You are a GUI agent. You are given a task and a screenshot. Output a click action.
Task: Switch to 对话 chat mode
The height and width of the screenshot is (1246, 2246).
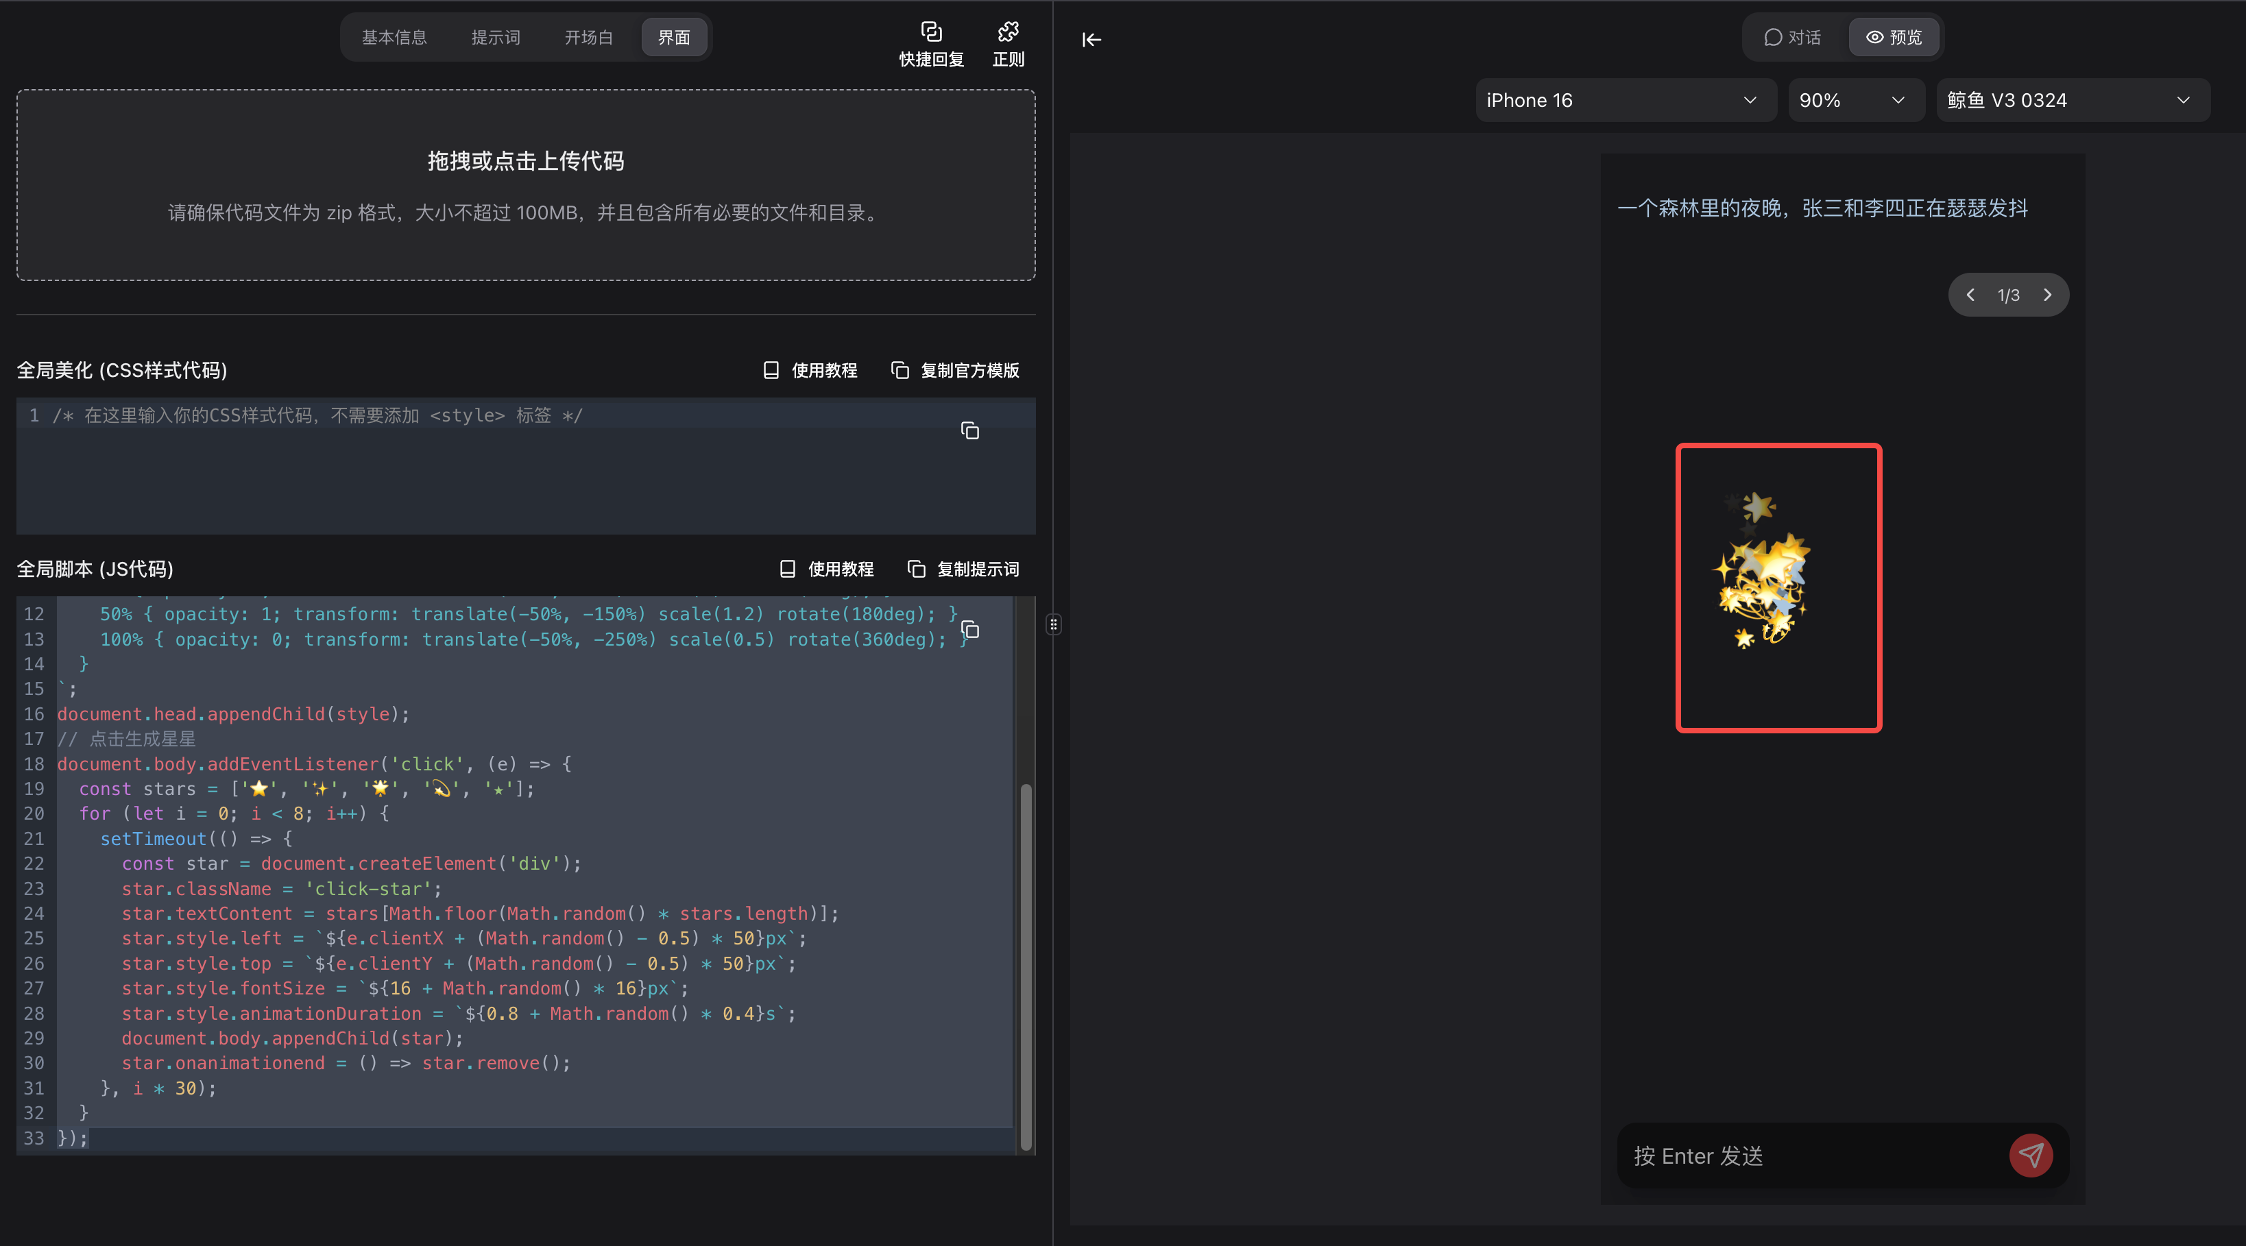1793,38
